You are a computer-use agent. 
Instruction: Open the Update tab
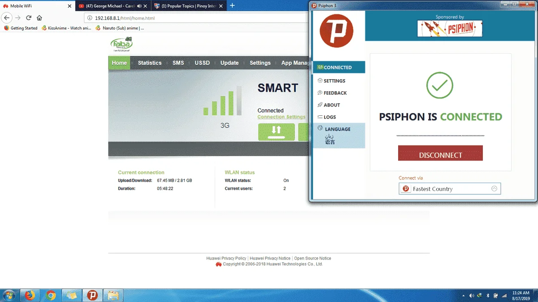[229, 63]
